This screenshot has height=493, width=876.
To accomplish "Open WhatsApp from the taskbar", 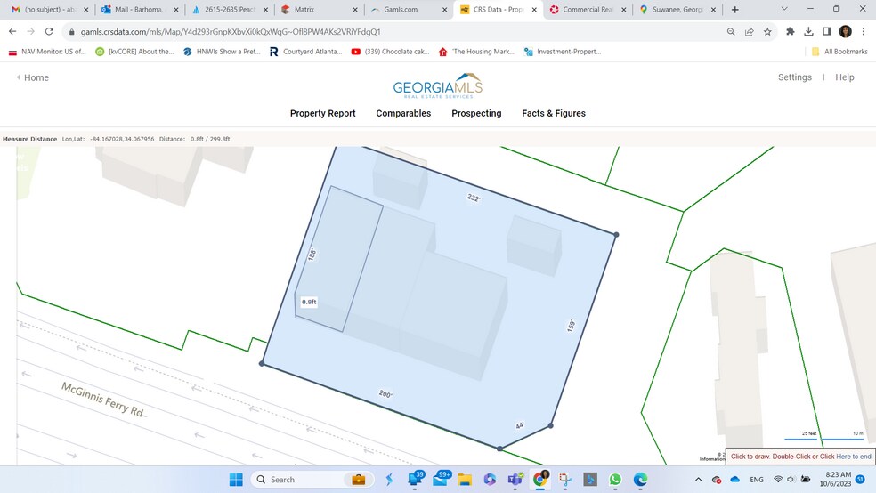I will pos(615,480).
